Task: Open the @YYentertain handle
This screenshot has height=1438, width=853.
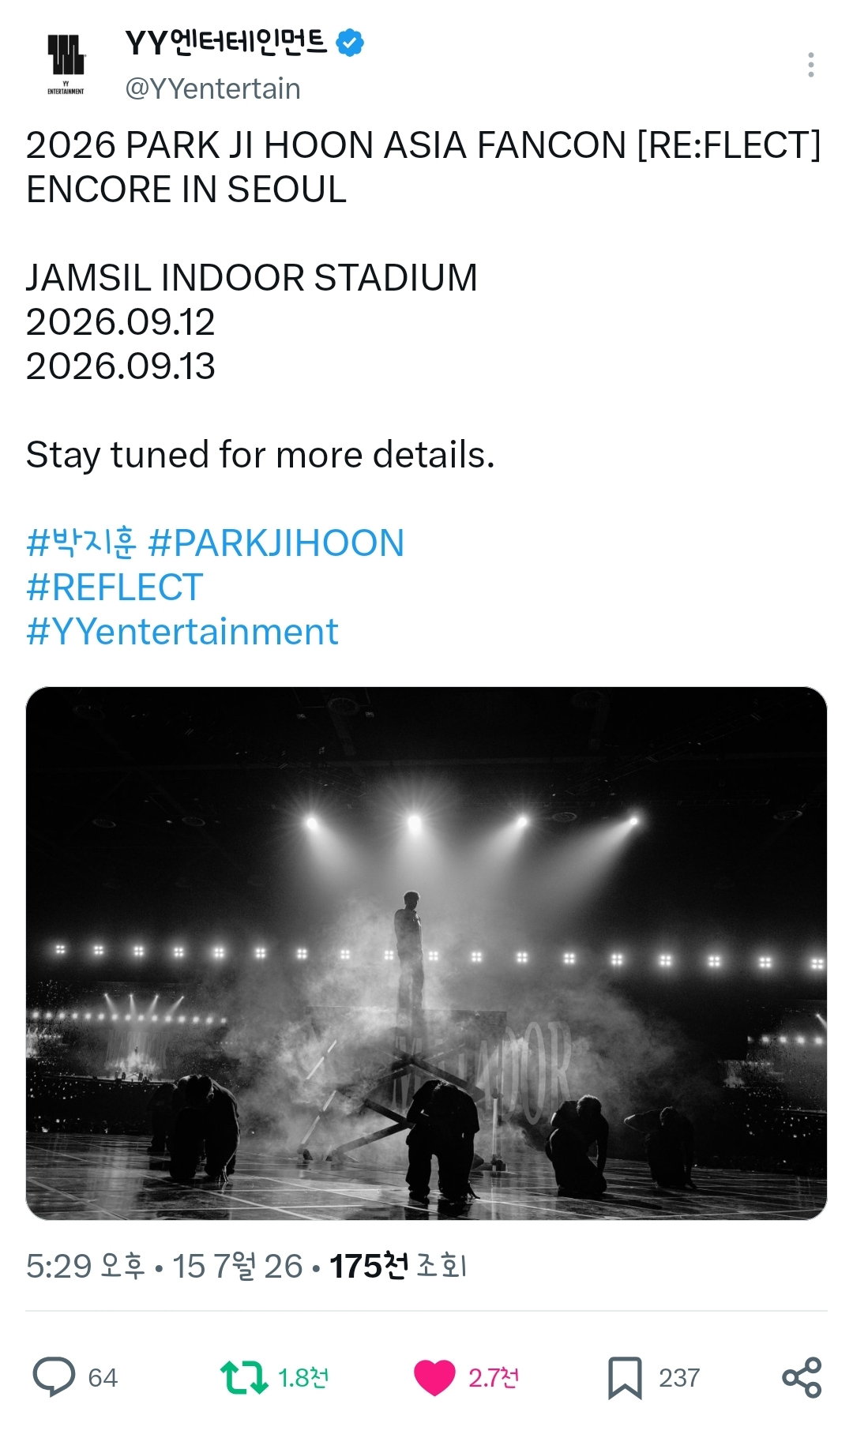Action: (212, 88)
